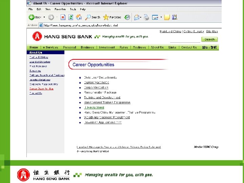The height and width of the screenshot is (183, 244).
Task: Click the Edit page toolbar icon
Action: click(155, 17)
